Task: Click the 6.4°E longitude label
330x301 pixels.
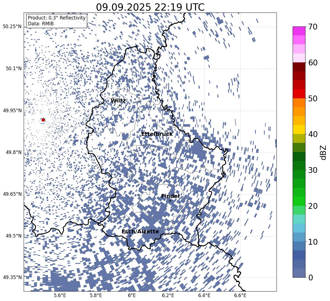Action: (x=204, y=295)
